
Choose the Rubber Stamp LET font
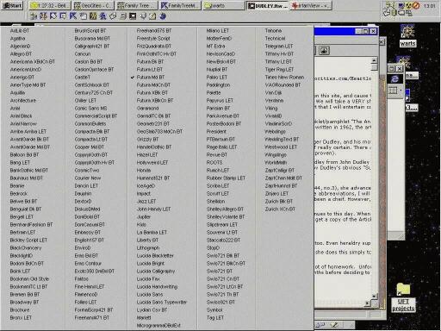tap(226, 178)
